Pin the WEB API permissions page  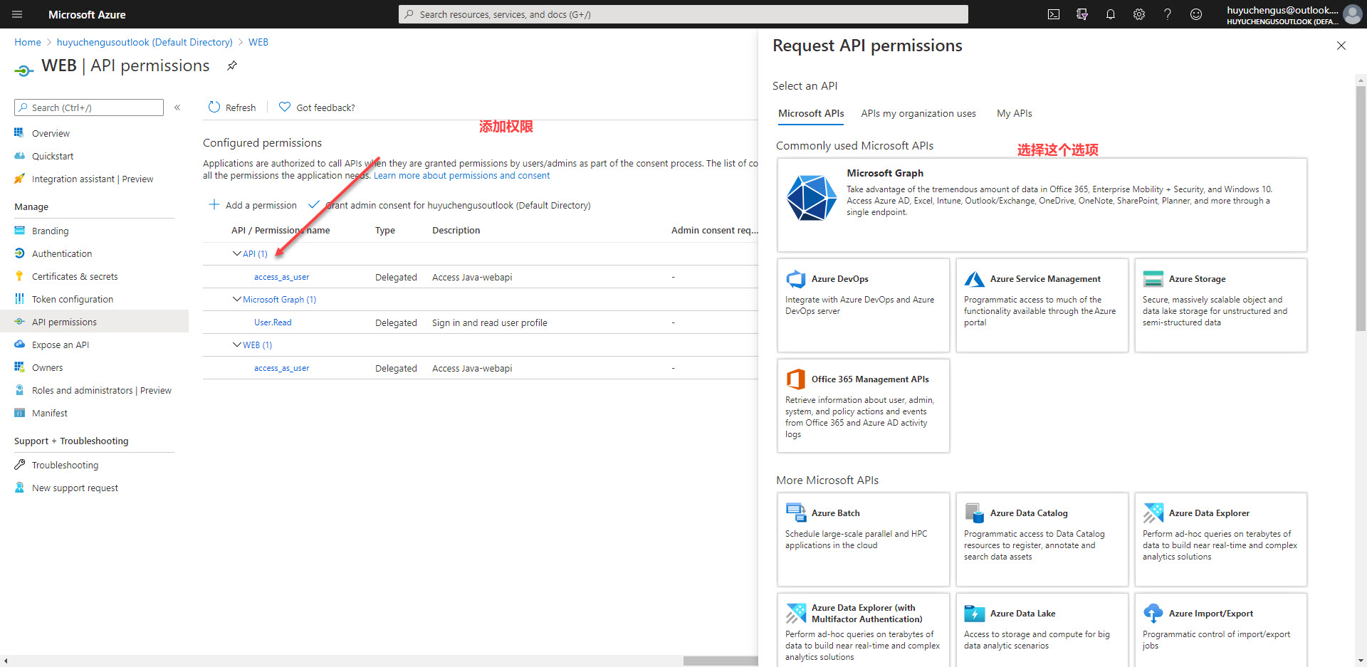232,65
